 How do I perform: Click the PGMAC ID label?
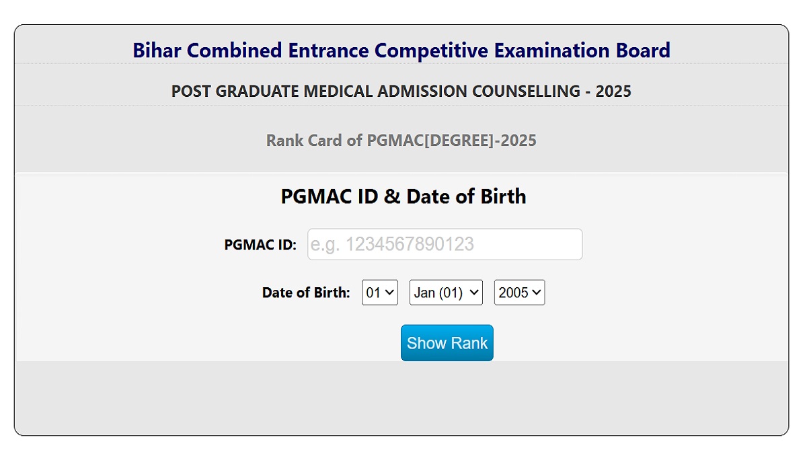[260, 245]
